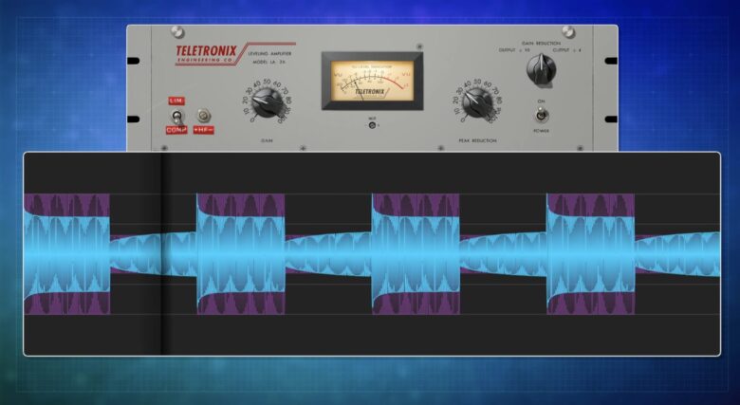
Task: Click the small MIX knob below meter
Action: tap(372, 124)
